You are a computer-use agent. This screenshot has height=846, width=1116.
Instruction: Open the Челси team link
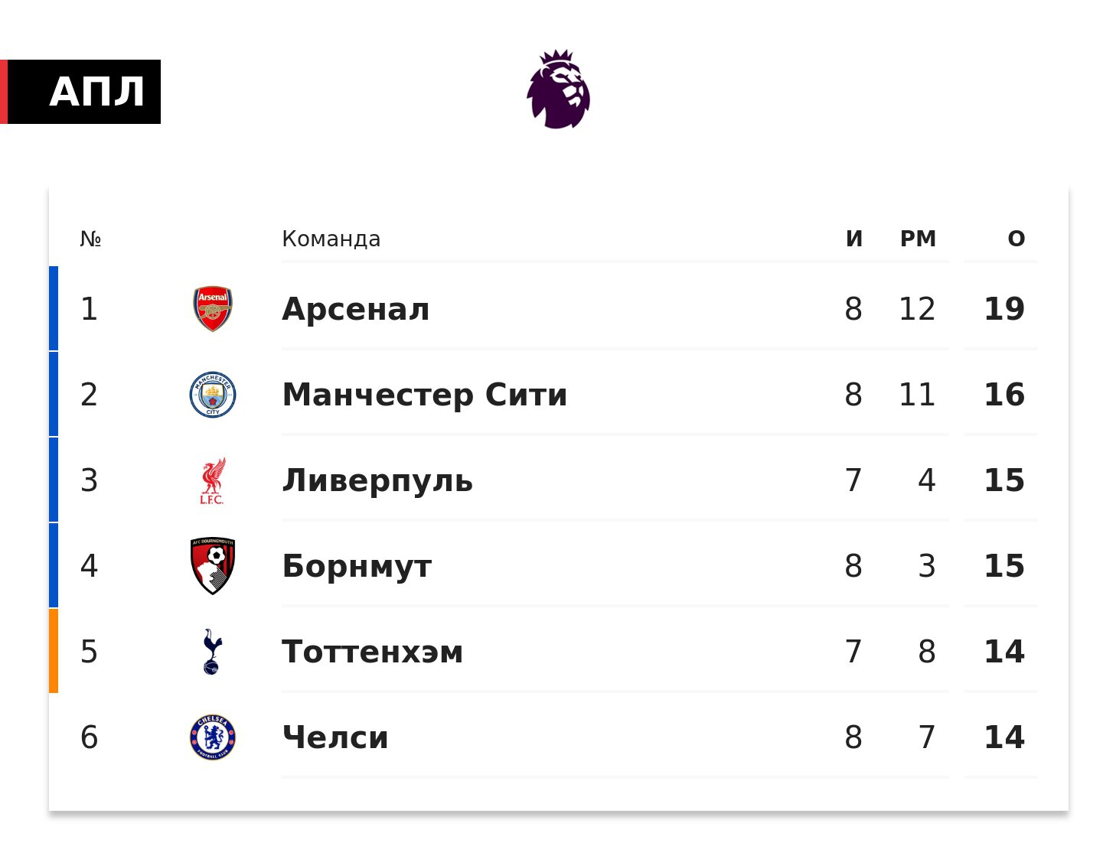point(335,737)
